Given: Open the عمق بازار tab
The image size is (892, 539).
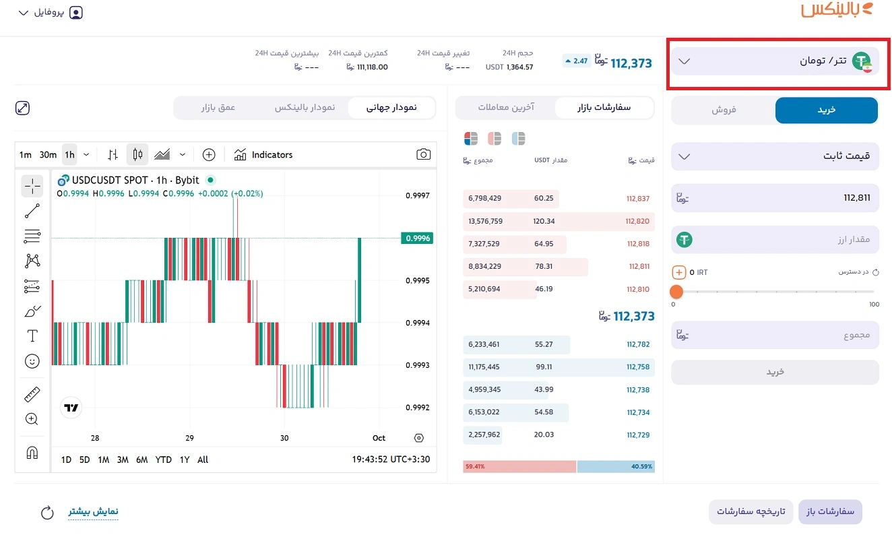Looking at the screenshot, I should point(218,107).
